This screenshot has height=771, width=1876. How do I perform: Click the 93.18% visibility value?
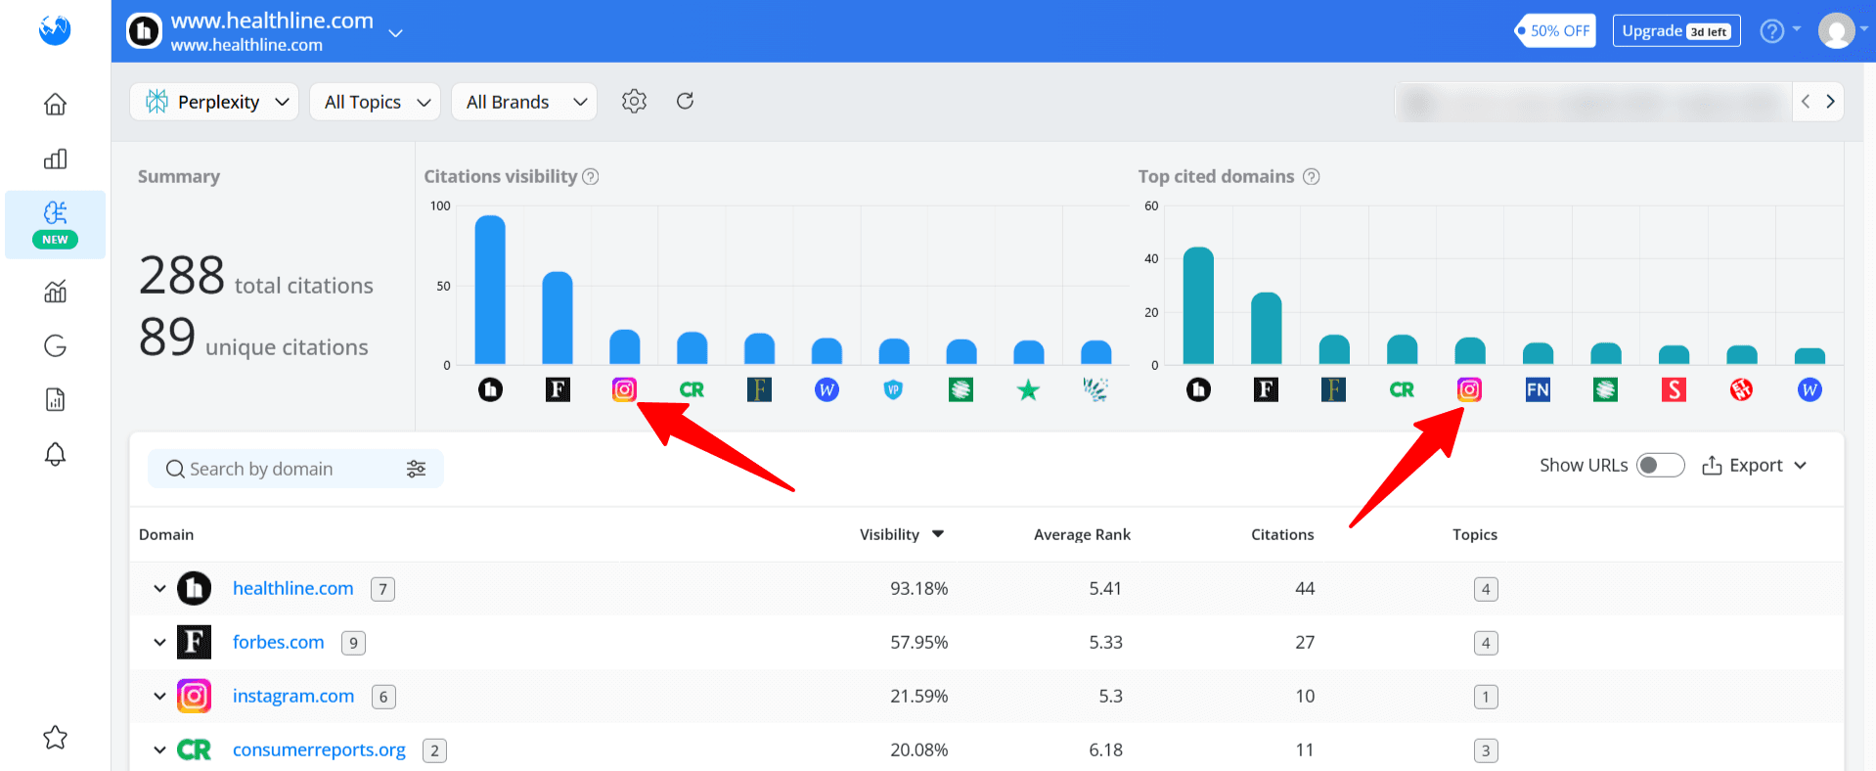coord(918,588)
